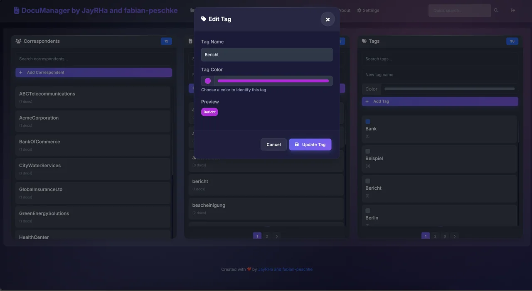Click the Cancel button in dialog

click(273, 144)
